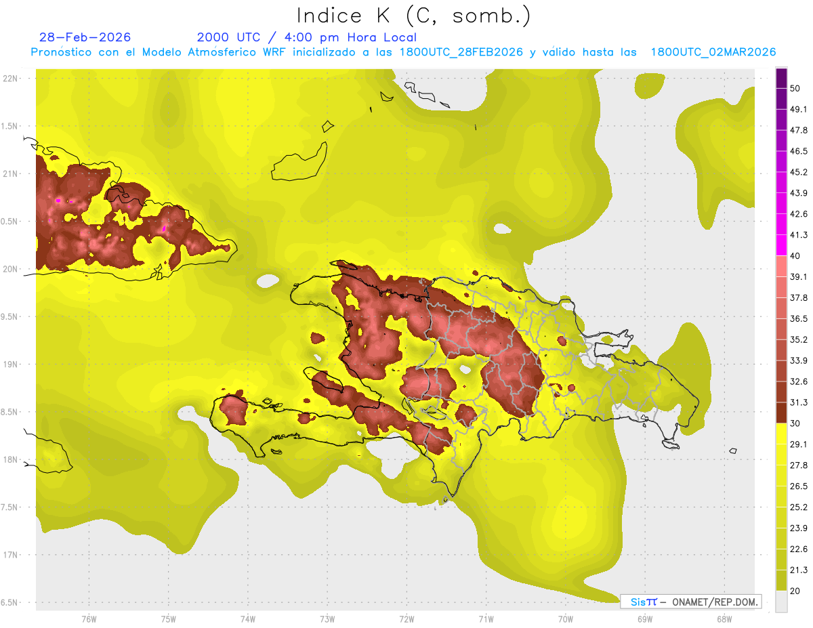Click longitude label '69W'
This screenshot has width=813, height=628.
click(x=644, y=619)
